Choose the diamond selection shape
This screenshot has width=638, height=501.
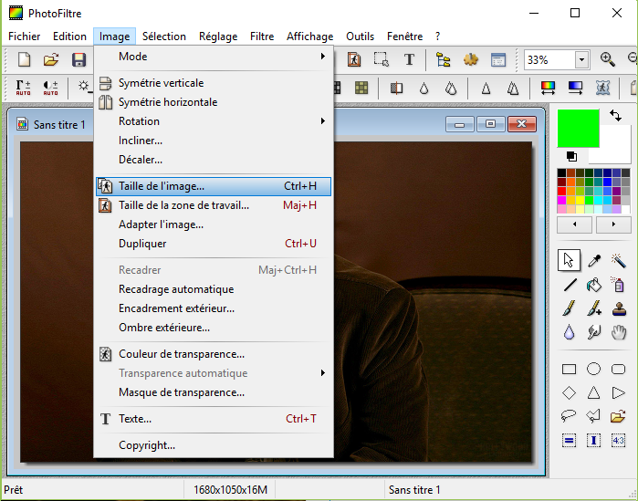pos(569,392)
